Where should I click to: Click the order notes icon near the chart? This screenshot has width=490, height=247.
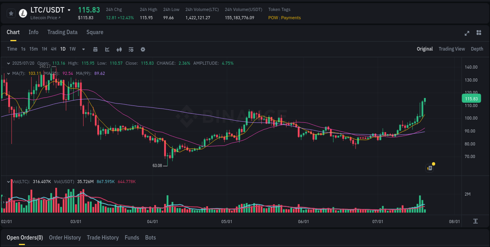429,168
